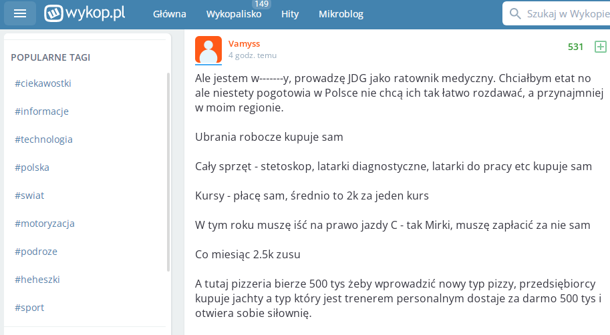
Task: Open the #ciekawostki tag
Action: 43,83
